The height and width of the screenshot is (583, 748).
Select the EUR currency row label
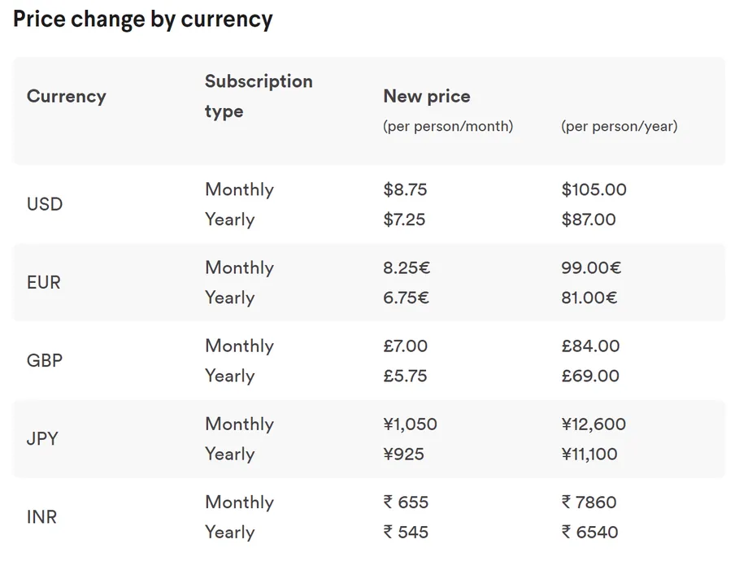[x=44, y=282]
